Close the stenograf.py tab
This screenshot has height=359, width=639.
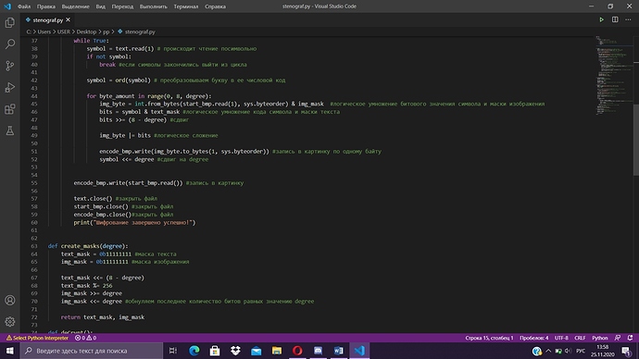(x=68, y=19)
